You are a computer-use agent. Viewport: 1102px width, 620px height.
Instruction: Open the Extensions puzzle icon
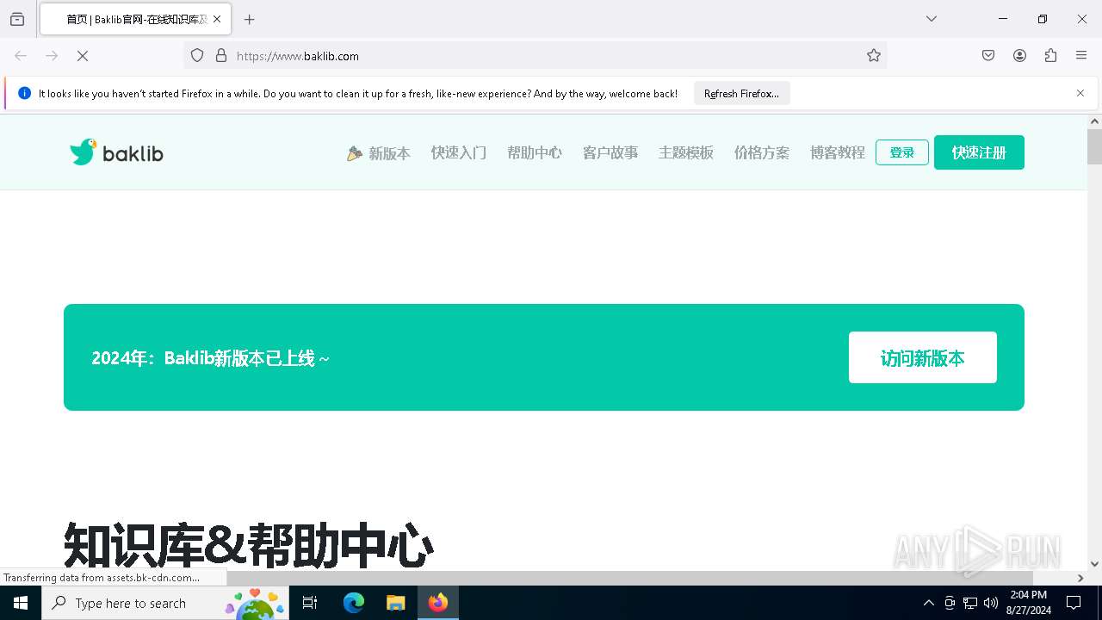(x=1050, y=56)
